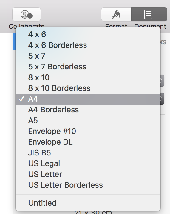This screenshot has height=214, width=170.
Task: Choose US Legal paper size
Action: pos(88,163)
